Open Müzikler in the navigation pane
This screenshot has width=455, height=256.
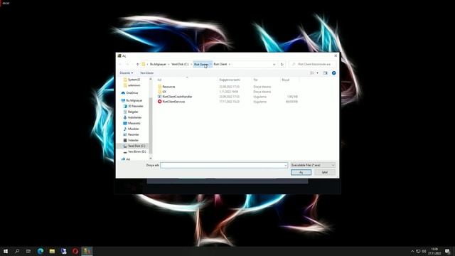[x=133, y=129]
